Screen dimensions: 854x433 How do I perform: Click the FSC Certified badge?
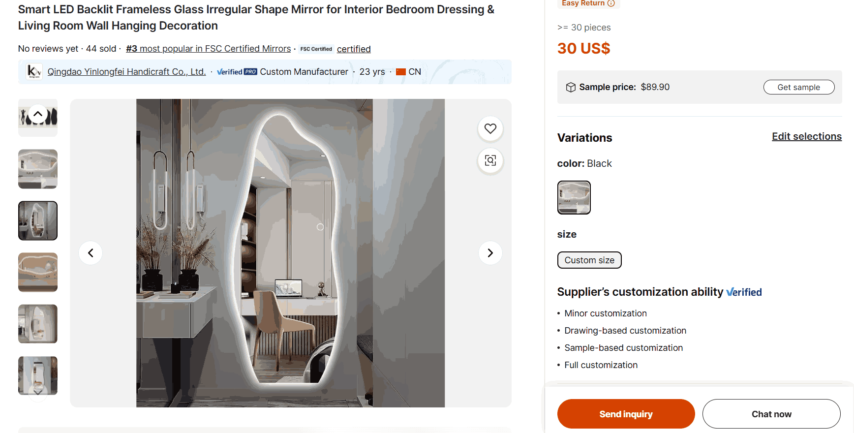tap(316, 49)
